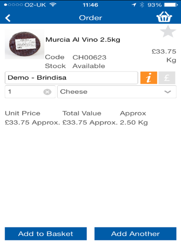Toggle the favourite star icon
Screen dimensions: 181x242
click(x=168, y=31)
